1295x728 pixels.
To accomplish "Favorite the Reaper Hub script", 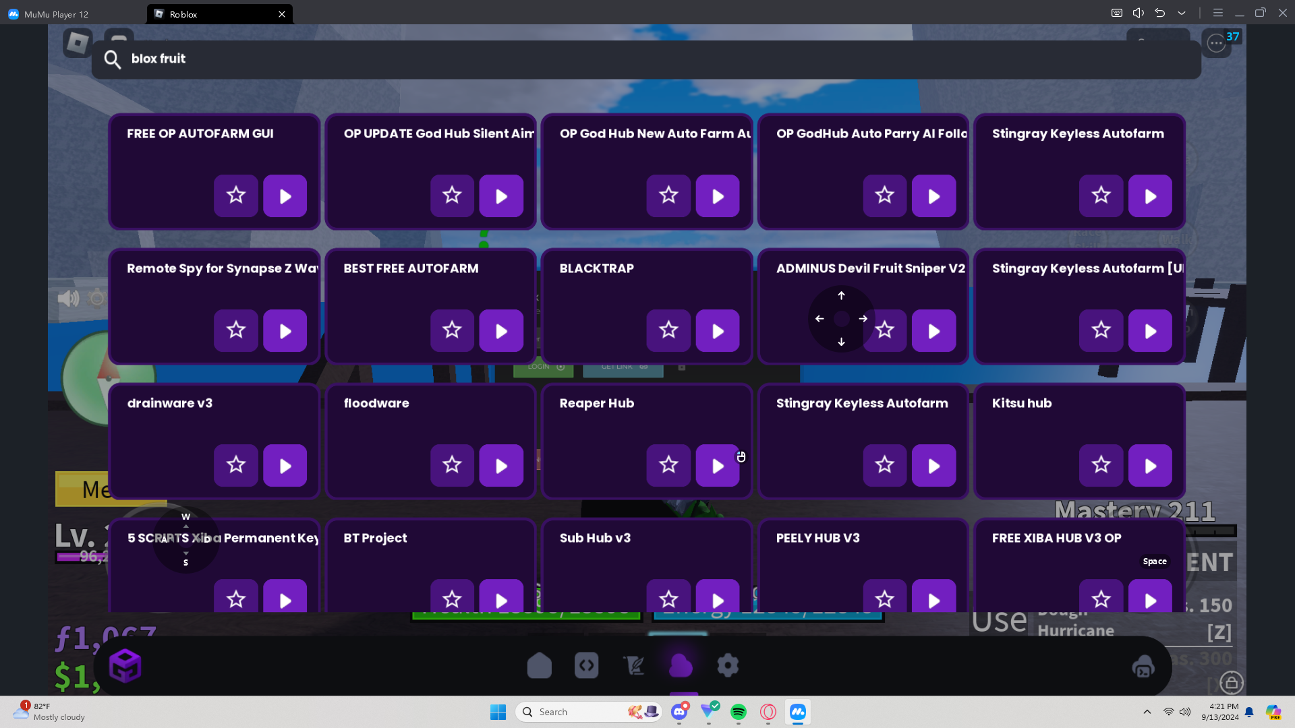I will (x=669, y=466).
